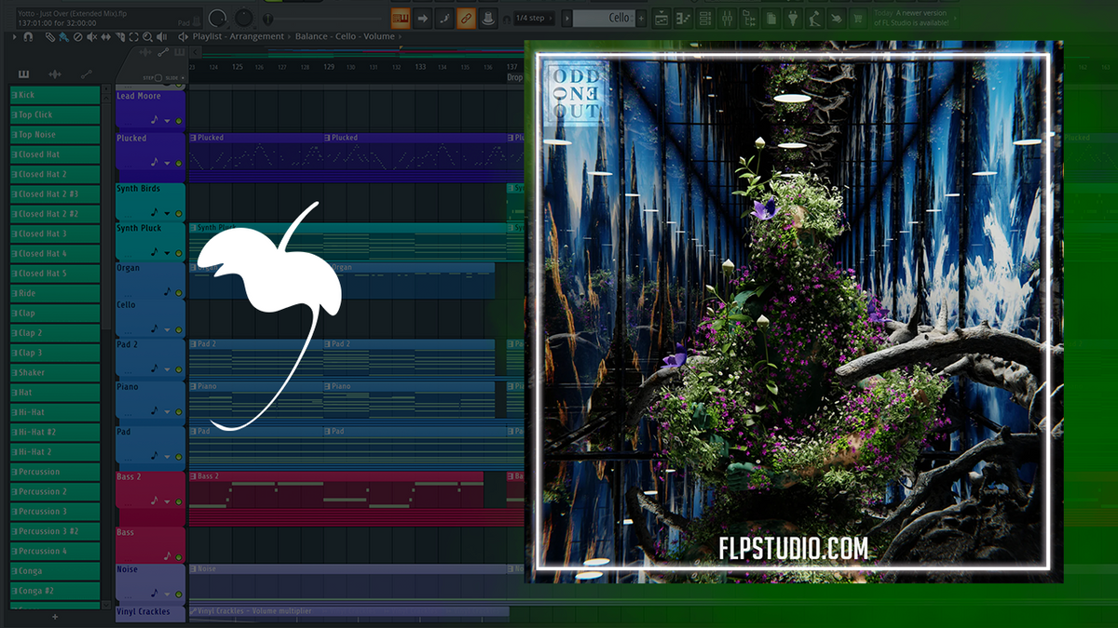Open the Browser panel icon
This screenshot has width=1118, height=628.
749,20
